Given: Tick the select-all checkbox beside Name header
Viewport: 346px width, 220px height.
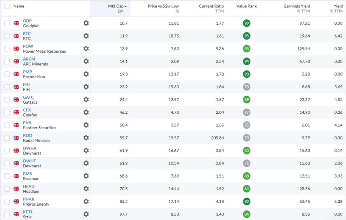Looking at the screenshot, I should (x=7, y=6).
